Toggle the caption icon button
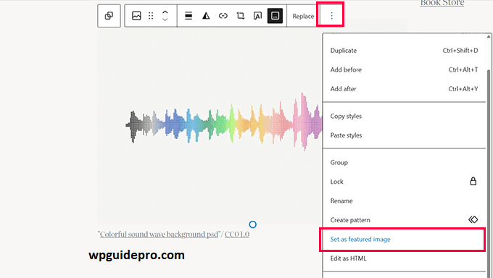 (275, 16)
